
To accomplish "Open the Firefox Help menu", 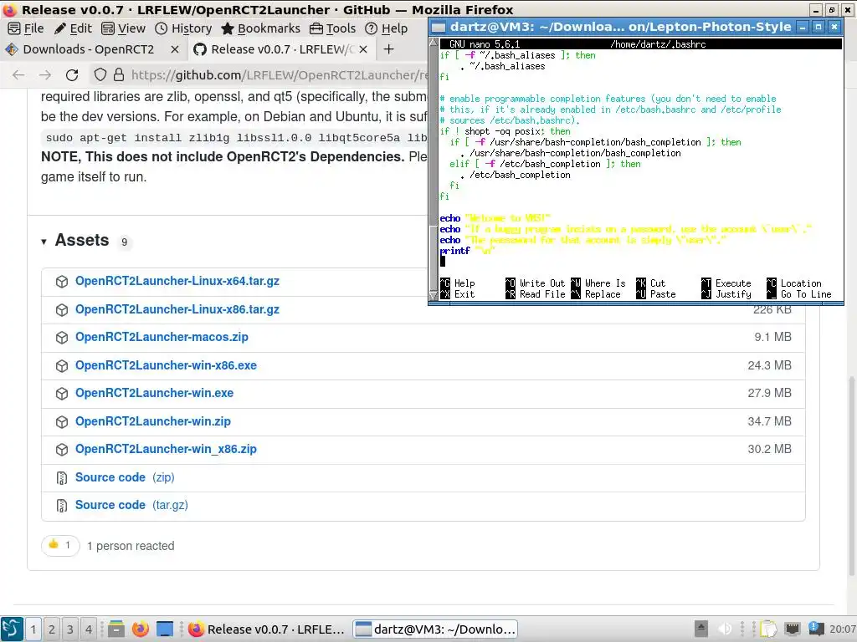I will click(386, 28).
